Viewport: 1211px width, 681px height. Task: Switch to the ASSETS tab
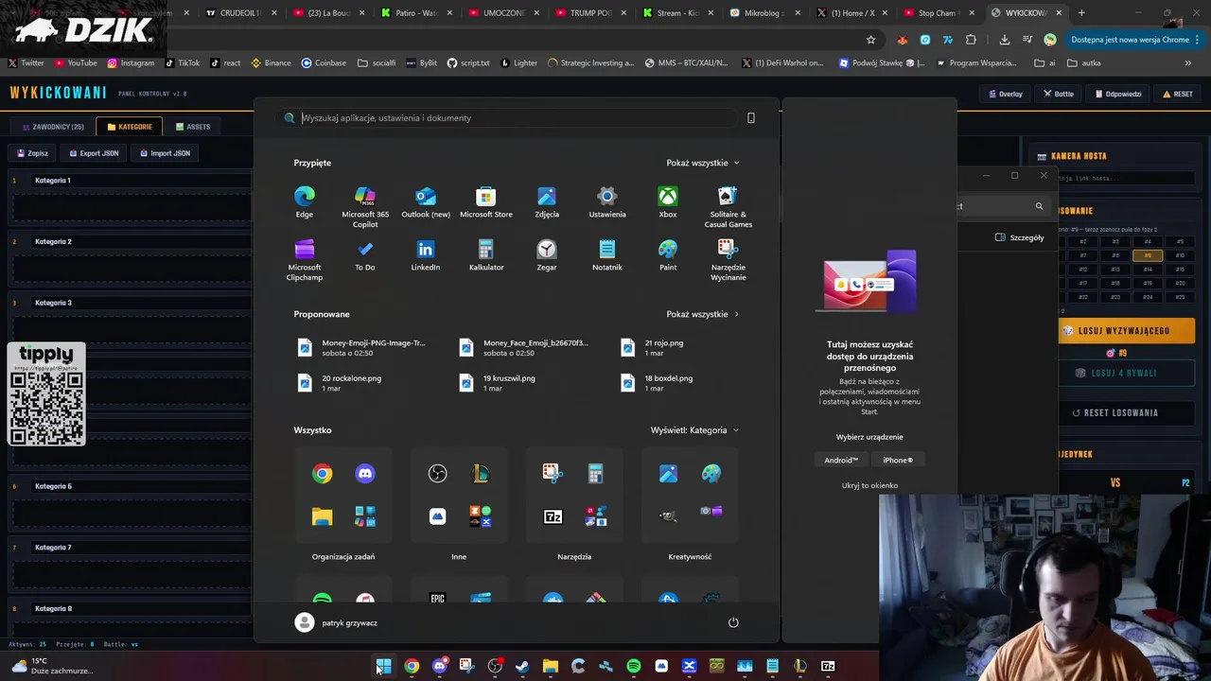[193, 127]
